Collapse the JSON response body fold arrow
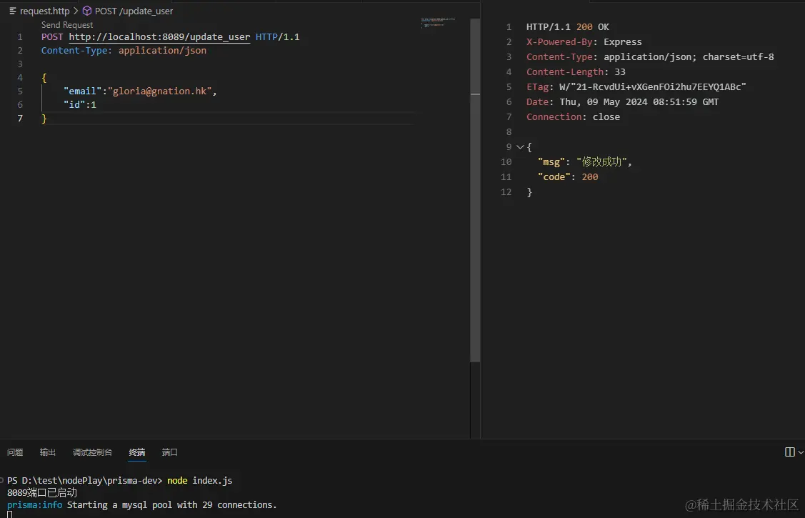Screen dimensions: 805x518 pos(520,147)
